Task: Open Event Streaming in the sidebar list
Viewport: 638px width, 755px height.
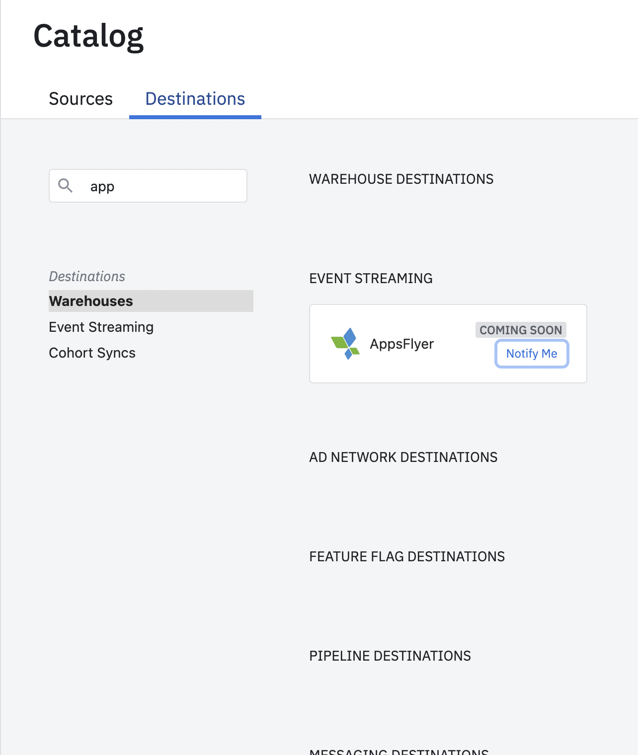Action: coord(101,327)
